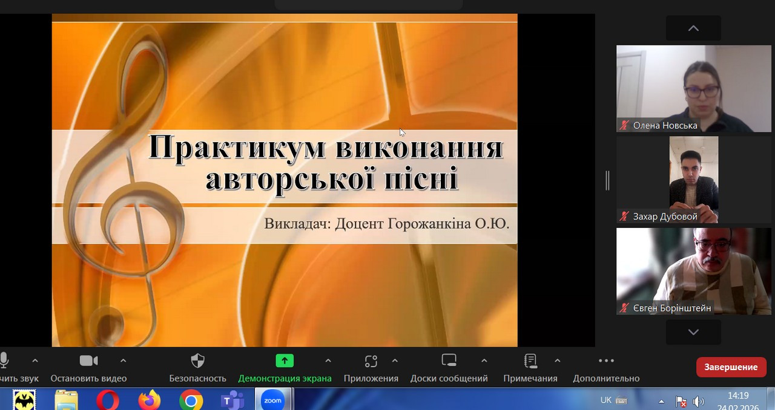Click text Викладач: Доцент Горожанкіна О.Ю.

pyautogui.click(x=386, y=224)
